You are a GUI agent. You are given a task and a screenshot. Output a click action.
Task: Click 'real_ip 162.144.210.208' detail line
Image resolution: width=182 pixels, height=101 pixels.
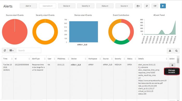point(147,86)
